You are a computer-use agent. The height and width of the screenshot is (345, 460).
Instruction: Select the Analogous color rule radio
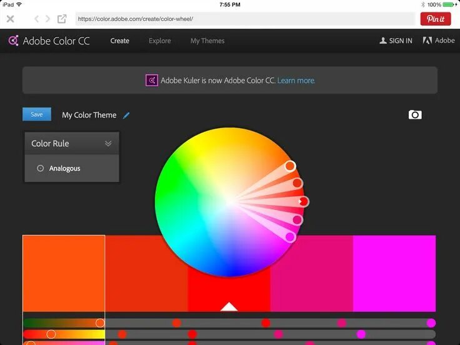41,168
